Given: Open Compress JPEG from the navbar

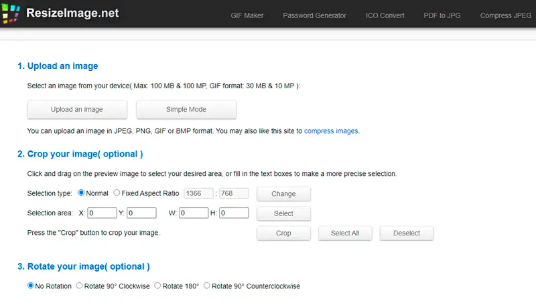Looking at the screenshot, I should click(507, 15).
